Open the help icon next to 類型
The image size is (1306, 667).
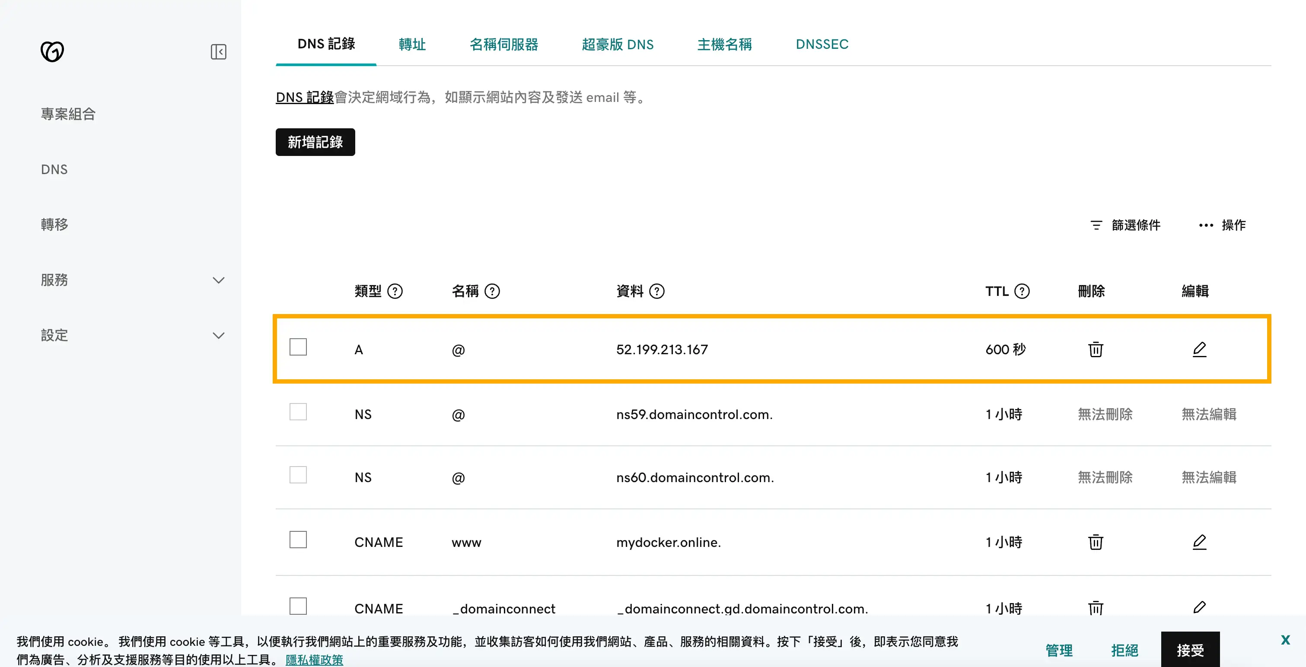point(395,292)
